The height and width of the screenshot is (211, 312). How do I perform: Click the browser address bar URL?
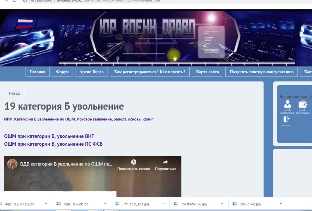click(108, 1)
